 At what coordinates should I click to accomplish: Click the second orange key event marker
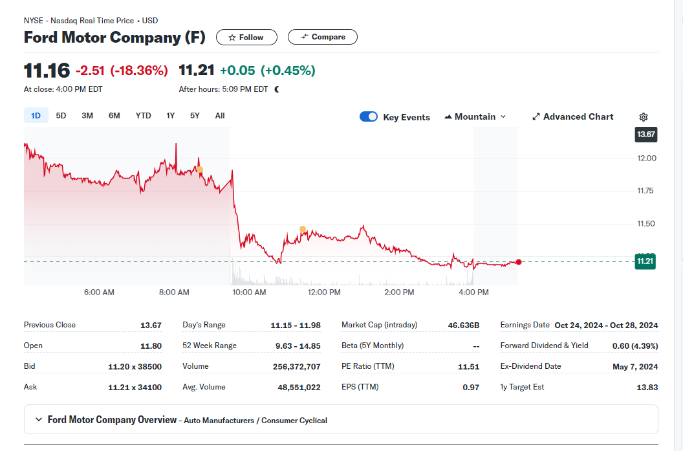point(303,229)
